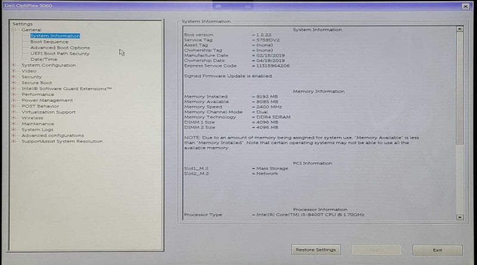Select the General category label
The width and height of the screenshot is (477, 265).
(x=32, y=30)
